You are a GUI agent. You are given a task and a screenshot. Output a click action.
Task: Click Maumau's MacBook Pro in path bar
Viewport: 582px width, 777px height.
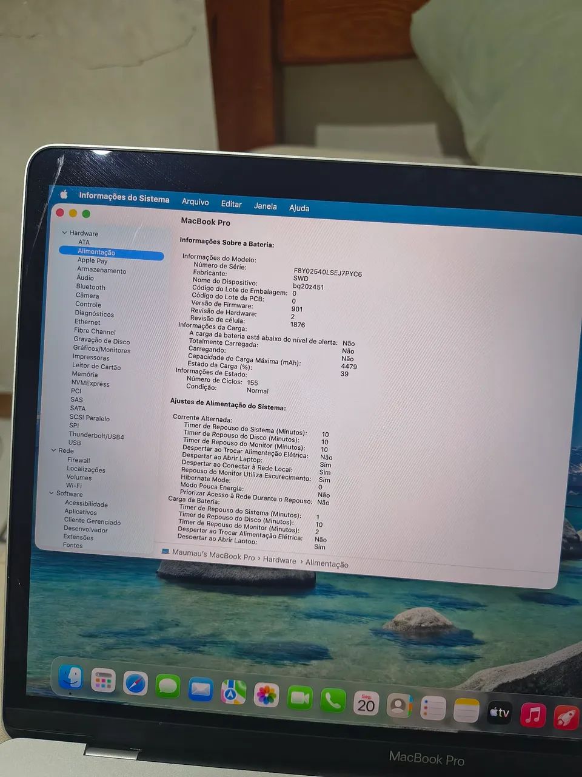(x=213, y=554)
